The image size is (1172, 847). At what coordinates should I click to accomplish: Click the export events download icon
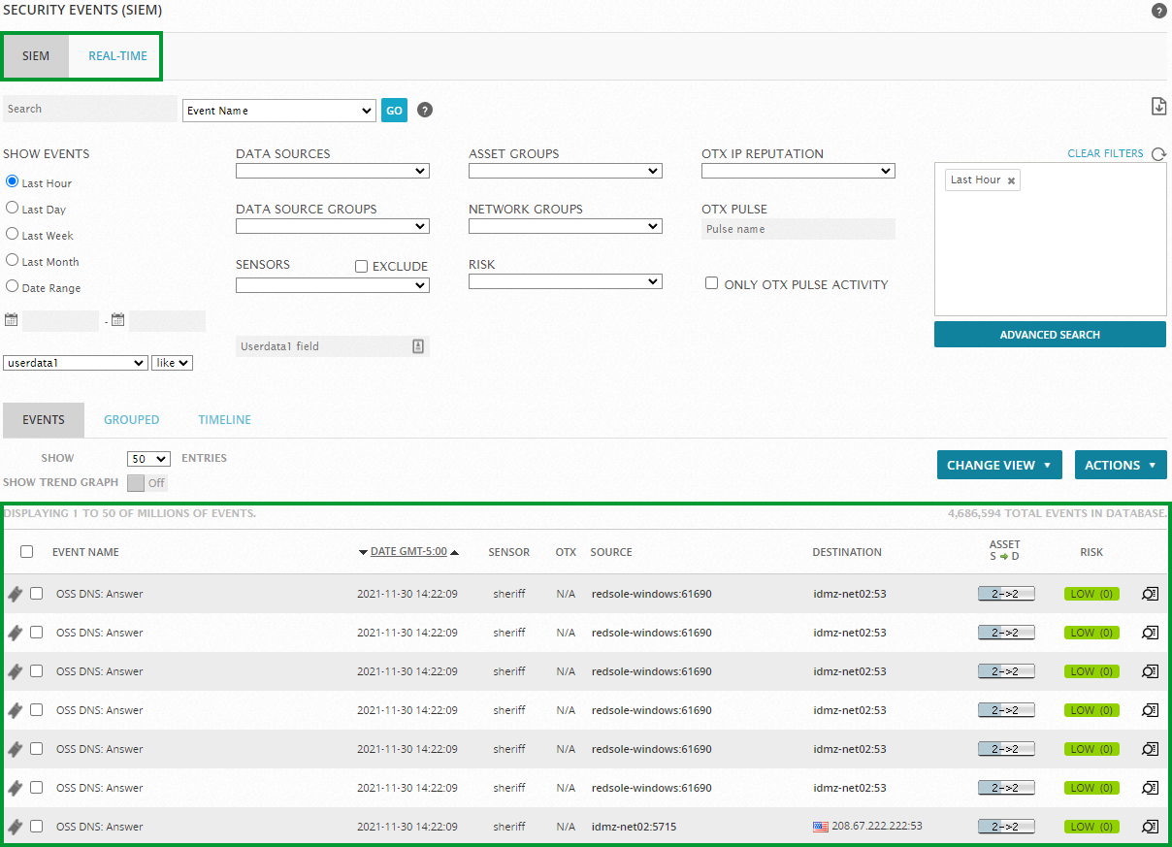pyautogui.click(x=1158, y=107)
